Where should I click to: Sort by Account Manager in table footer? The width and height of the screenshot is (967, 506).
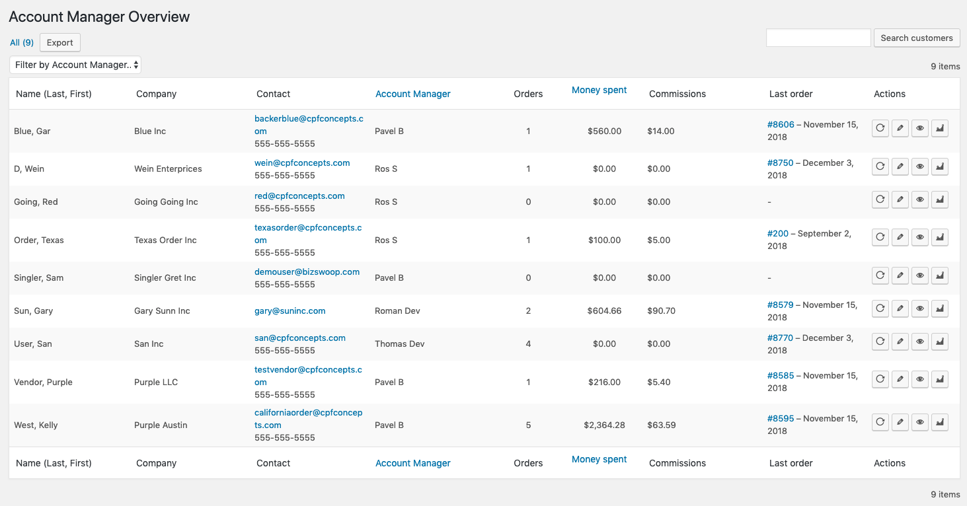tap(413, 463)
